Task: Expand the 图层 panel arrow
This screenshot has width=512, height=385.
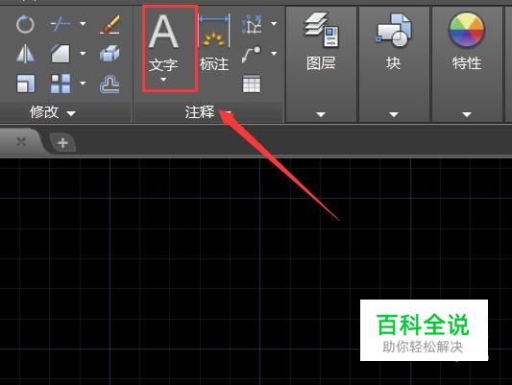Action: click(321, 114)
